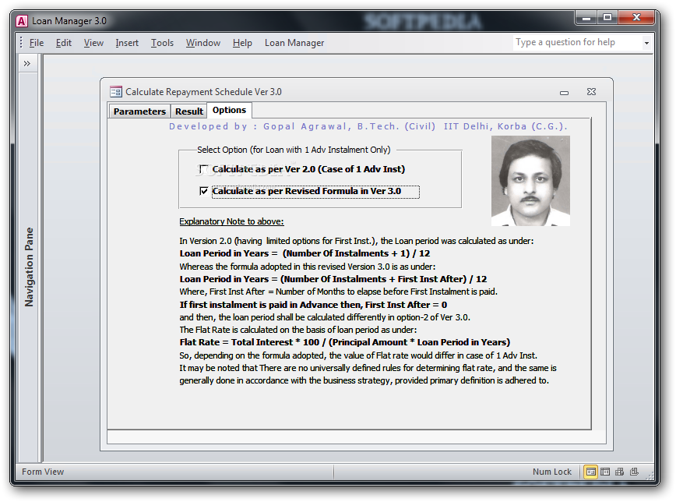The width and height of the screenshot is (676, 502).
Task: Open the Parameters tab
Action: [139, 111]
